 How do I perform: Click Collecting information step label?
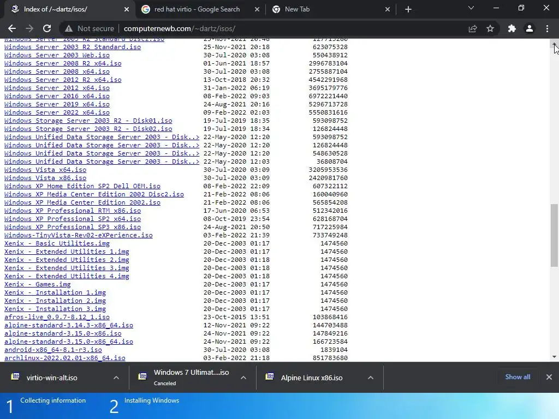point(53,401)
